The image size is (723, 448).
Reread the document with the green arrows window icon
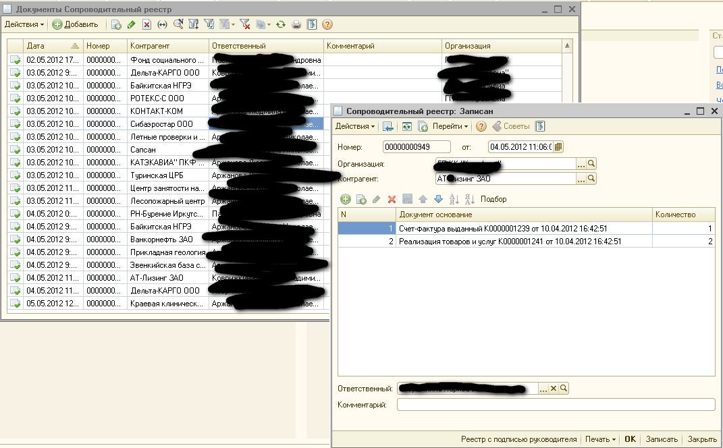[406, 126]
